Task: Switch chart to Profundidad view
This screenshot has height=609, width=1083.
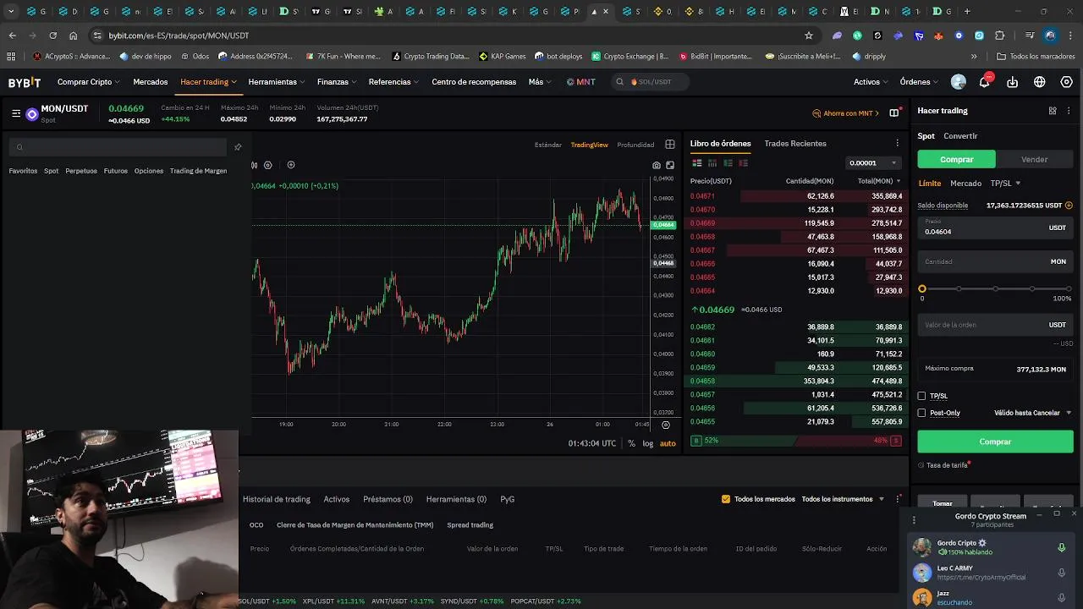Action: coord(635,145)
